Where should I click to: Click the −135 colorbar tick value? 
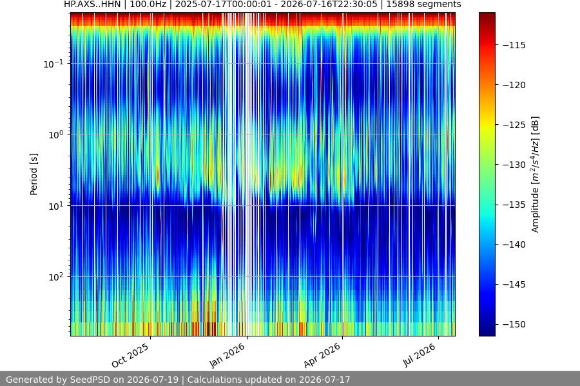(x=514, y=205)
